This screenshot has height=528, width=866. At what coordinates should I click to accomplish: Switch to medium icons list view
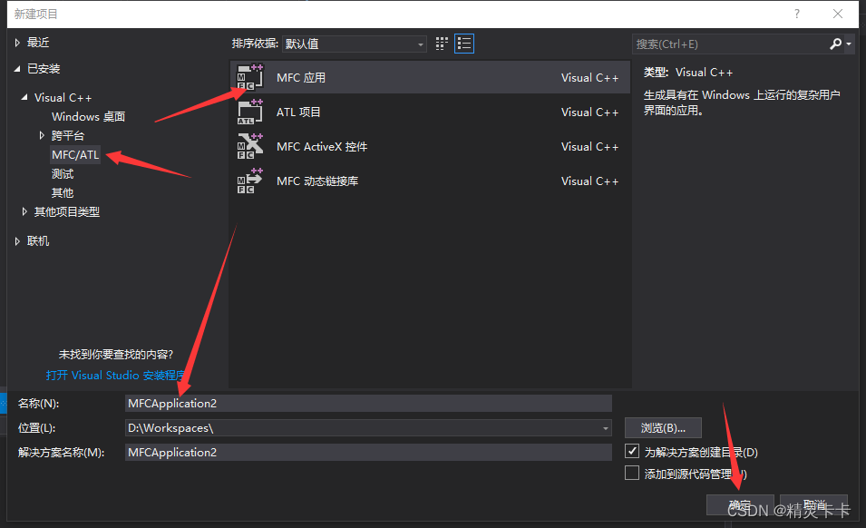click(x=464, y=44)
